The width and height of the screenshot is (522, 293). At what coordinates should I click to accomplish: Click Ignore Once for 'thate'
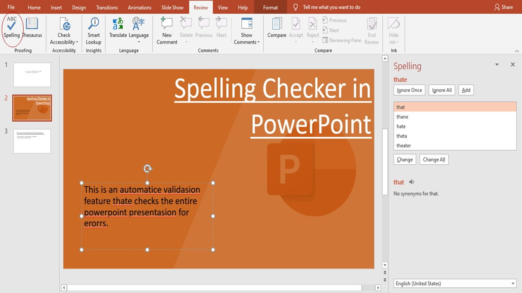point(409,90)
